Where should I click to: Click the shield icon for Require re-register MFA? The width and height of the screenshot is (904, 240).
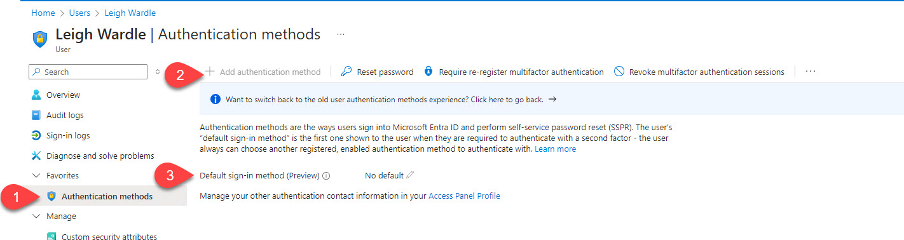click(x=428, y=72)
